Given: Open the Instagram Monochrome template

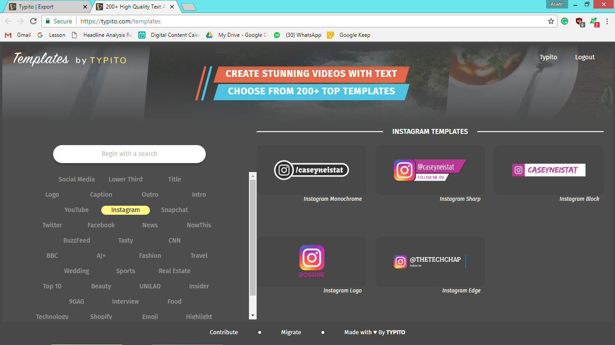Looking at the screenshot, I should [312, 170].
